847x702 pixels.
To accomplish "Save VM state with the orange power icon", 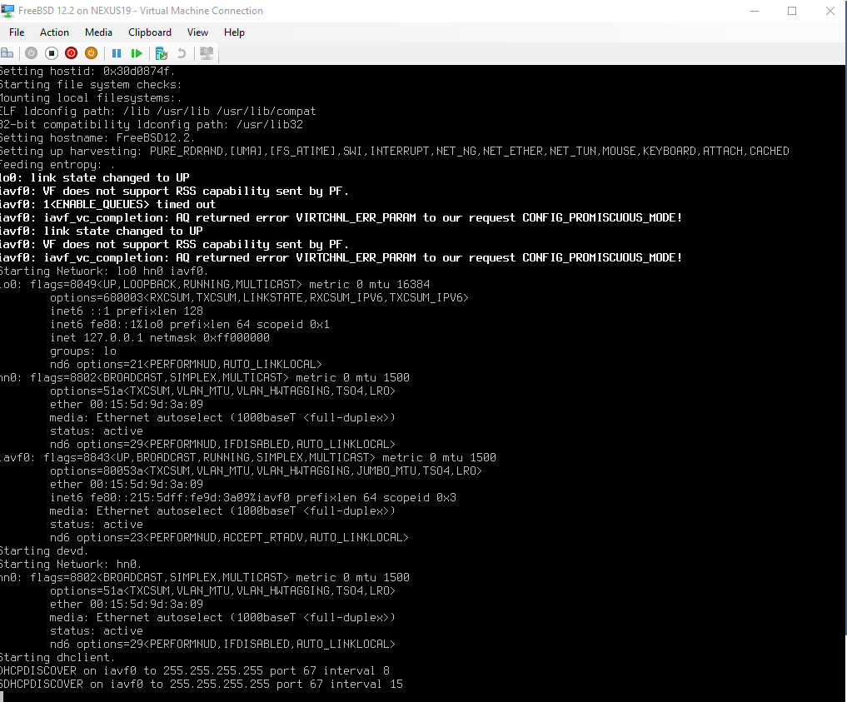I will tap(92, 53).
